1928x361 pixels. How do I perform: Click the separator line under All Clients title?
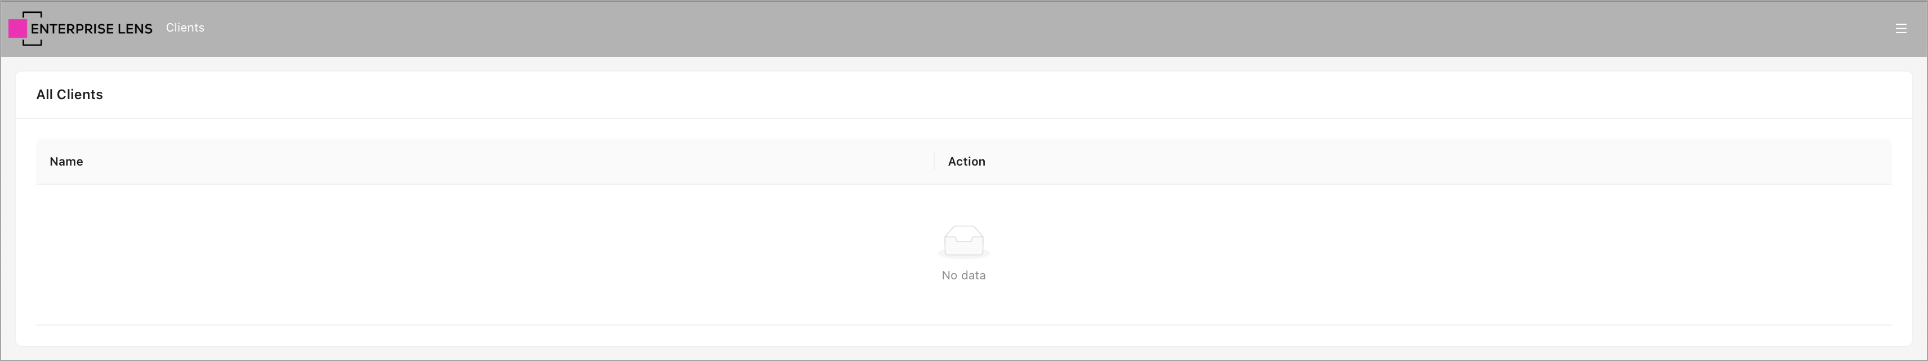tap(963, 118)
